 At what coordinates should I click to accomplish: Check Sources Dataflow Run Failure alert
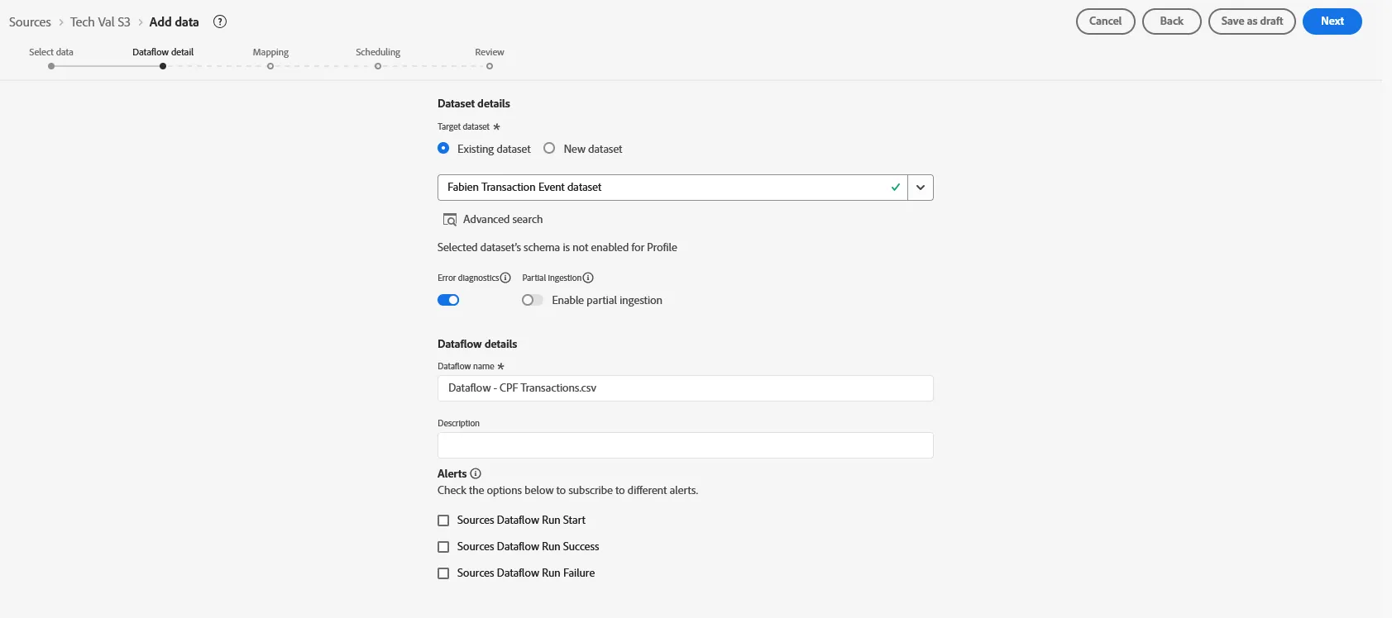(x=443, y=573)
